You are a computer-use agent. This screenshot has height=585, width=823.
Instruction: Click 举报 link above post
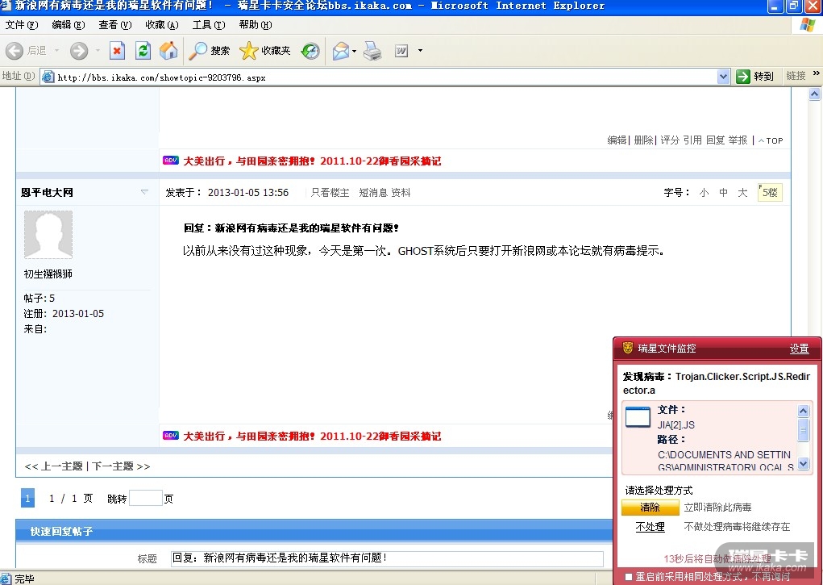pyautogui.click(x=738, y=140)
